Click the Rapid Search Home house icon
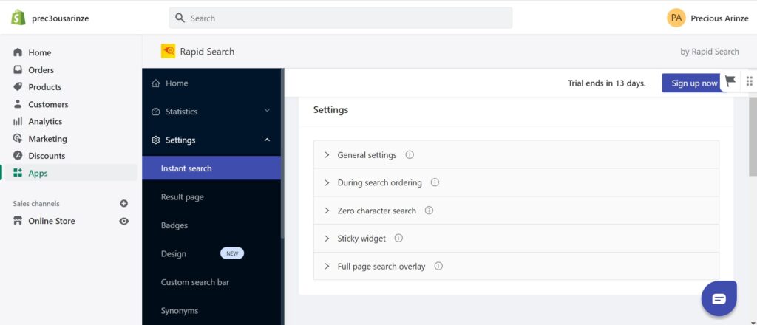 coord(155,83)
